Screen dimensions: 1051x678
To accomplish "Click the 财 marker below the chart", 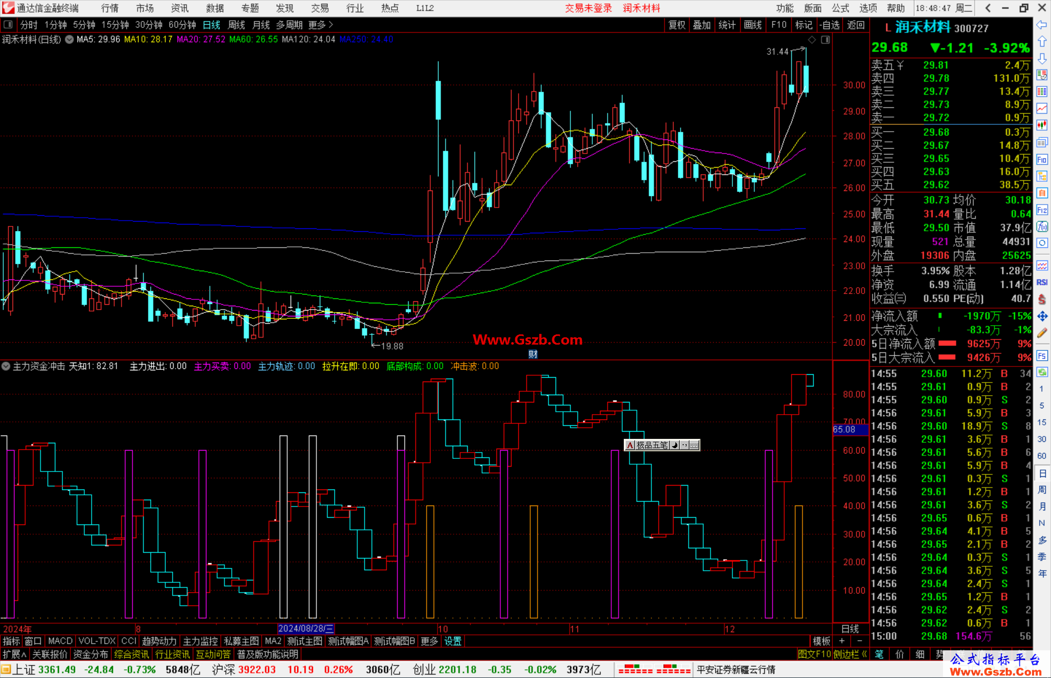I will [x=533, y=354].
